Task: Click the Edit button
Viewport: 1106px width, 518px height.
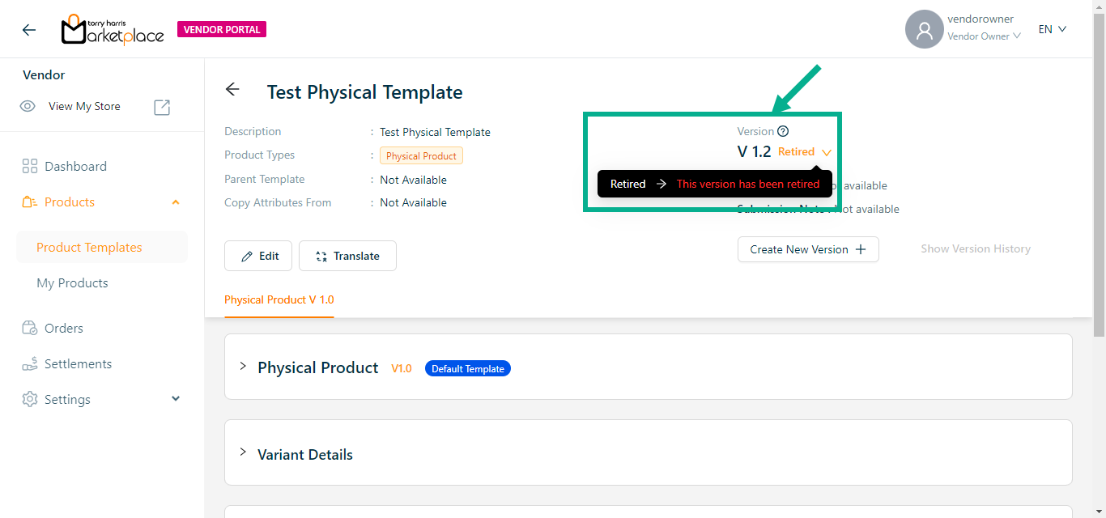Action: tap(258, 256)
